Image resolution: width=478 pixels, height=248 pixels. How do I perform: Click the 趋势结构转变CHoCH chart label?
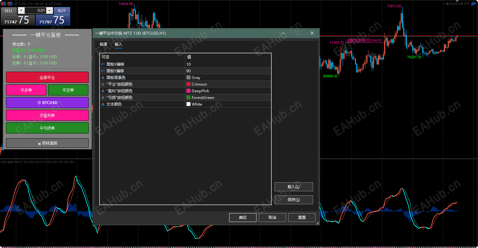(364, 40)
